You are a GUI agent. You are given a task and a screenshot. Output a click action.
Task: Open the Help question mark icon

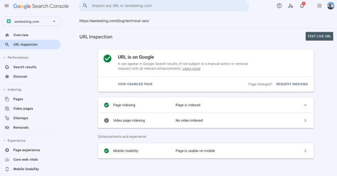coord(279,6)
